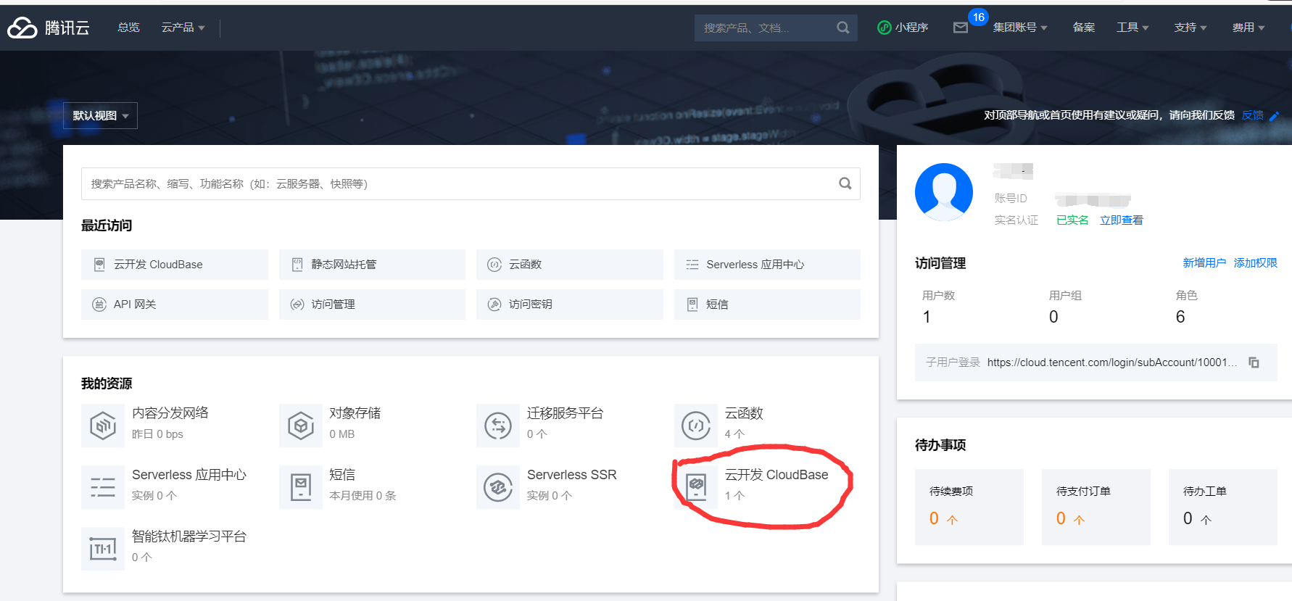This screenshot has height=601, width=1292.
Task: Click the 用户数 count value 1
Action: (927, 317)
